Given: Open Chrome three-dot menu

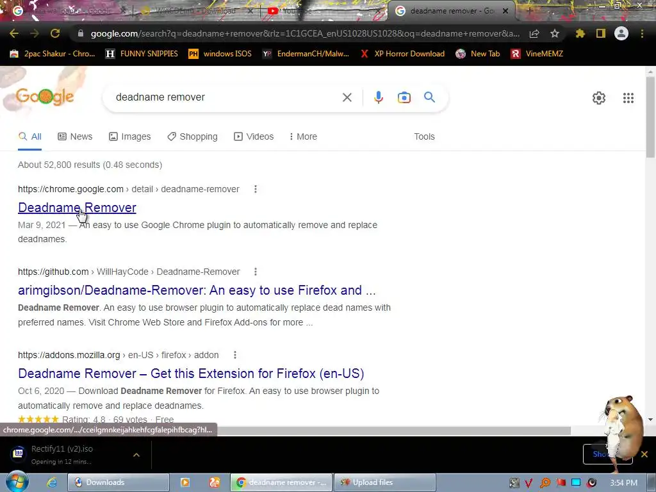Looking at the screenshot, I should [x=642, y=33].
